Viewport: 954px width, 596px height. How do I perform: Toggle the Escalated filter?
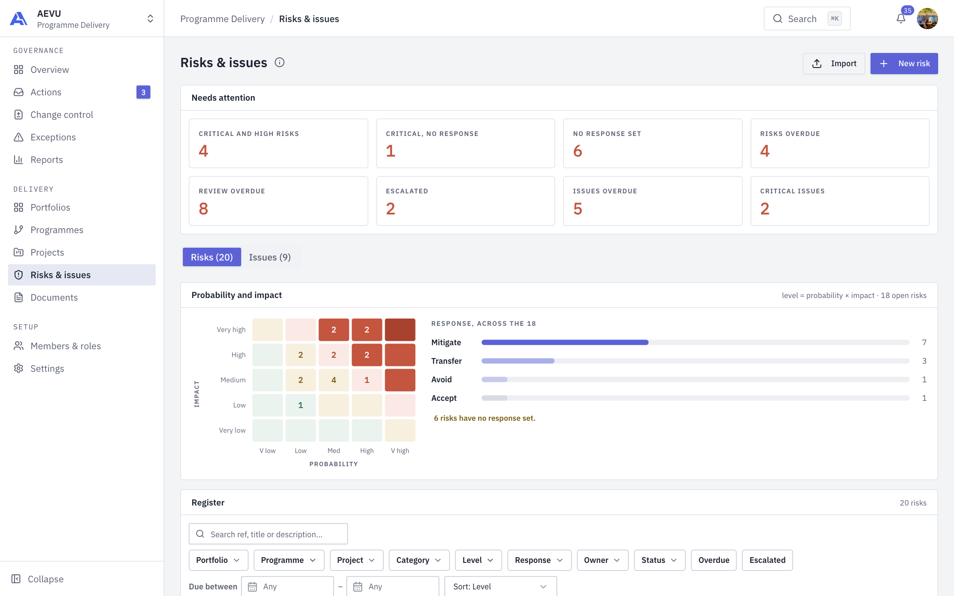coord(767,560)
